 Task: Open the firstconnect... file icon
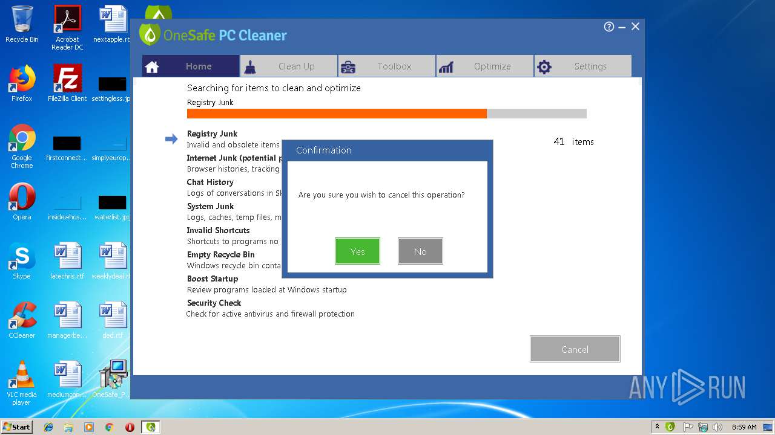coord(67,147)
